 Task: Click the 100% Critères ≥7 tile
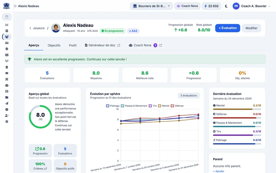tap(40, 166)
